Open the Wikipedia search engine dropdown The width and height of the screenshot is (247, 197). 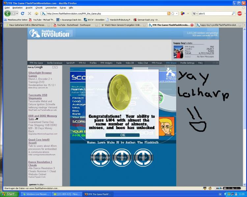[195, 14]
